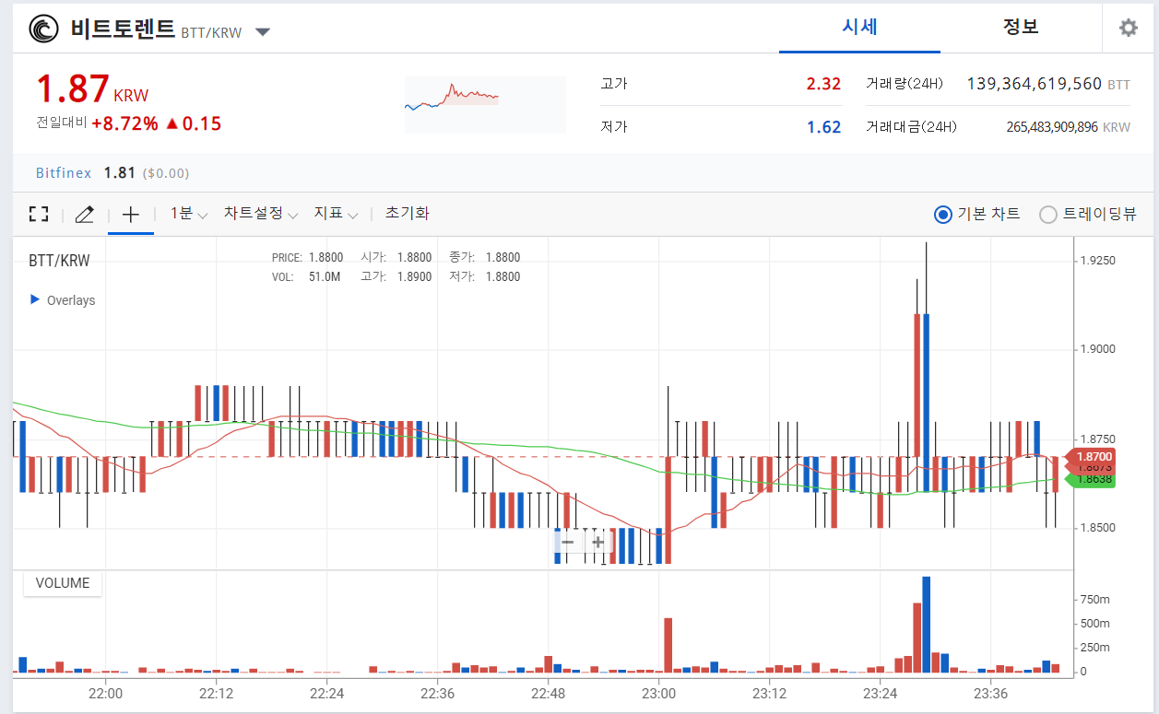This screenshot has height=714, width=1159.
Task: Click the 23:00 time axis label
Action: [658, 693]
